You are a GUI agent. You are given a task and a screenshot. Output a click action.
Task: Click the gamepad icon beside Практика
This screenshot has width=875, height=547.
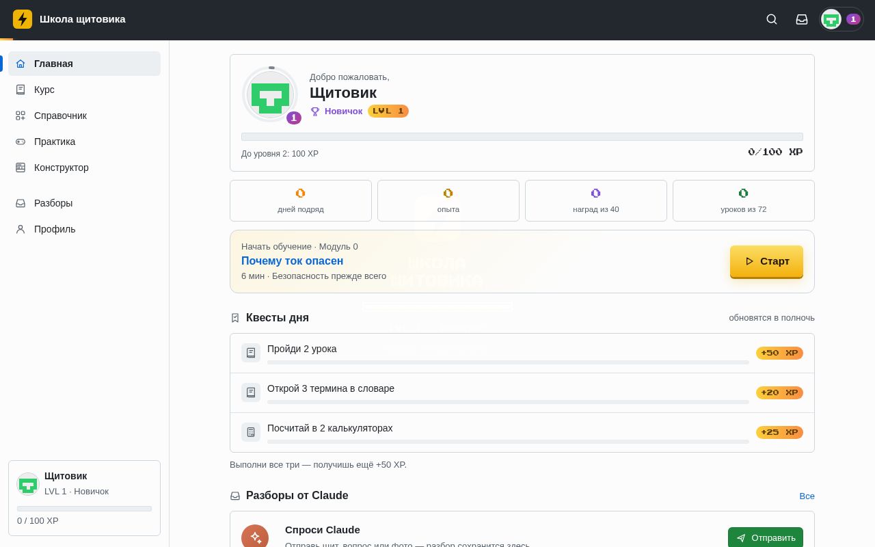[x=21, y=142]
